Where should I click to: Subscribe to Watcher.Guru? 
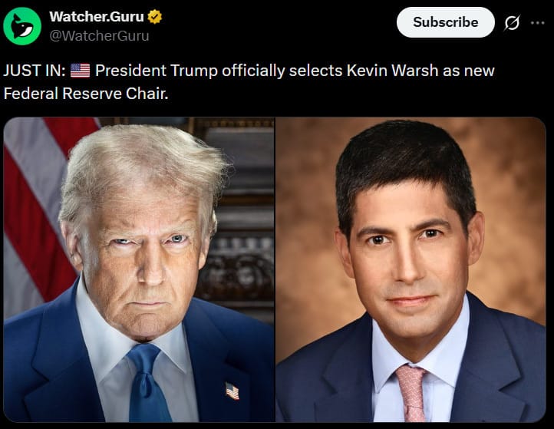(446, 22)
